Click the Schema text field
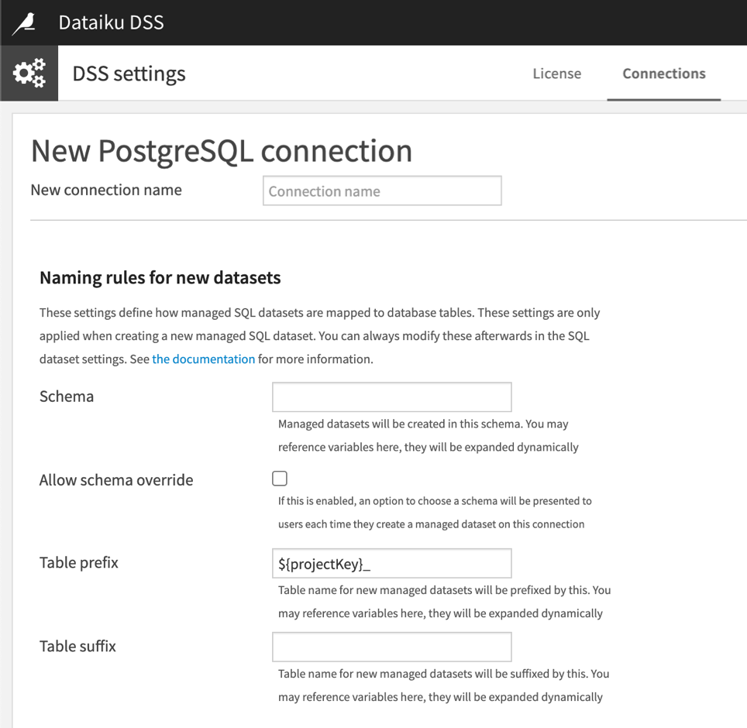Screen dimensions: 747x728 (391, 397)
